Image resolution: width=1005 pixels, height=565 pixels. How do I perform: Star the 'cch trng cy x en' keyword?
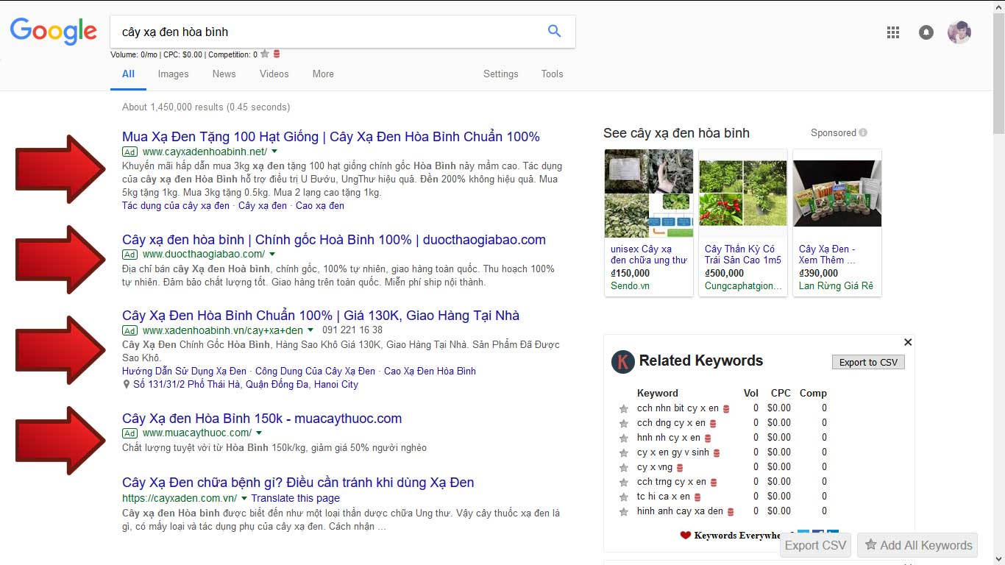pyautogui.click(x=624, y=482)
